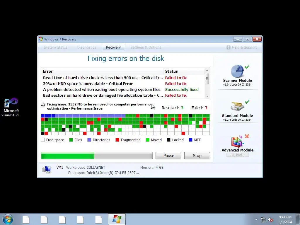Click the Workgroup: COLLABNET text

click(86, 167)
